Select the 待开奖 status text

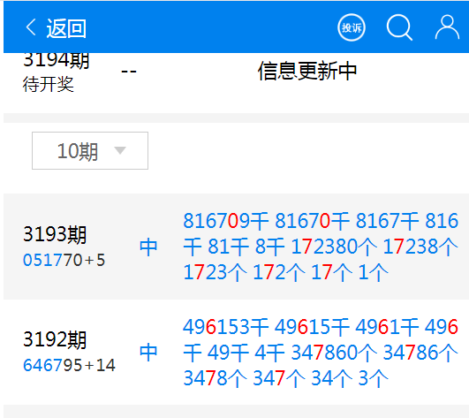click(x=49, y=84)
